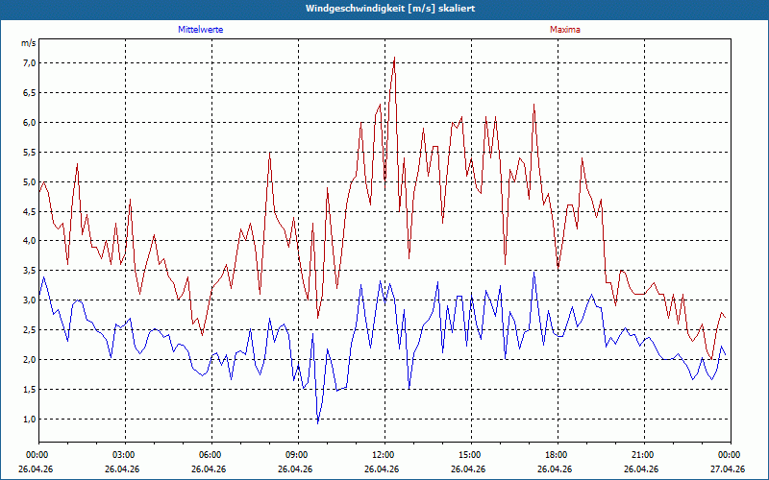Screen dimensions: 769x480
Task: Click the 03:00 time axis label
Action: coord(126,454)
